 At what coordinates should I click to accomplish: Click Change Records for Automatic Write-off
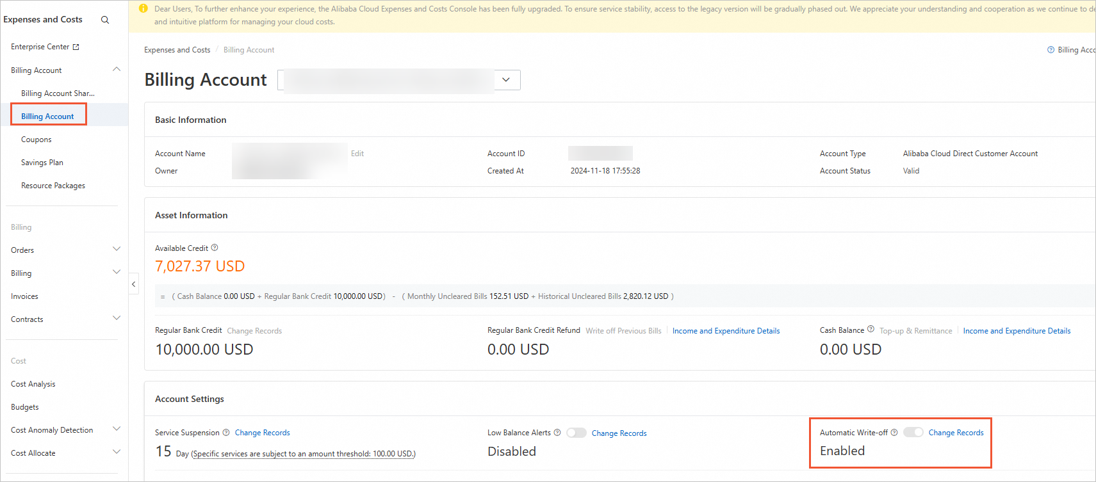coord(956,433)
